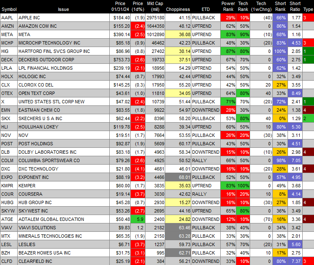Select the META symbol cell
The image size is (314, 265).
click(9, 34)
